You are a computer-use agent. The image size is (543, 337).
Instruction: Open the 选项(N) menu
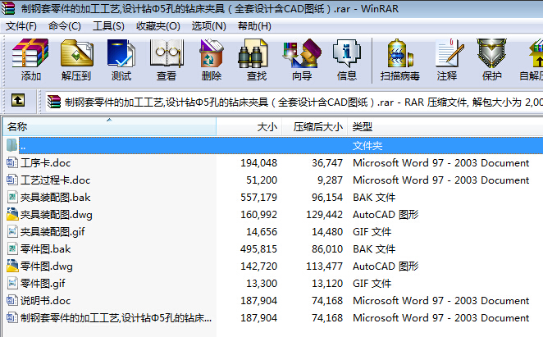209,26
